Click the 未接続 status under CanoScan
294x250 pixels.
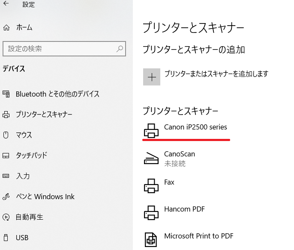tap(175, 164)
